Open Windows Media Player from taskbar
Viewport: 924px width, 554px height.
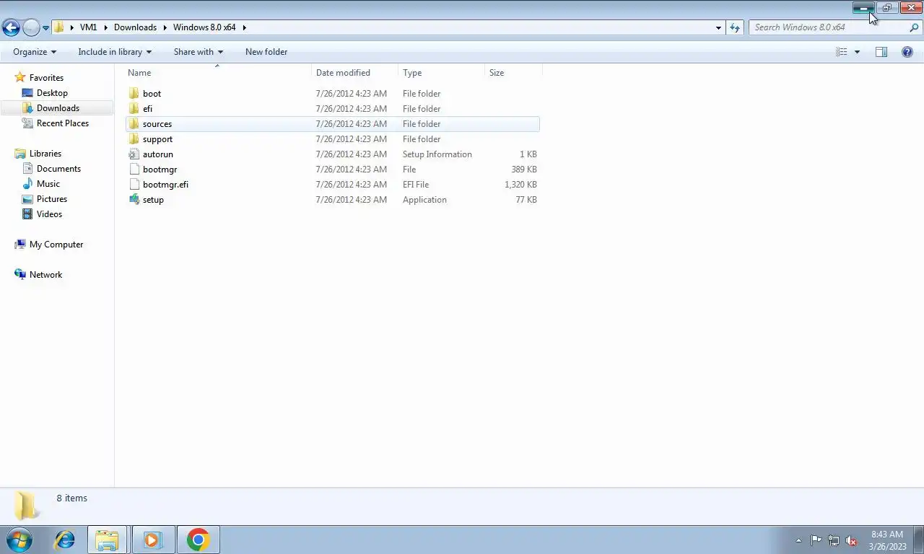152,540
